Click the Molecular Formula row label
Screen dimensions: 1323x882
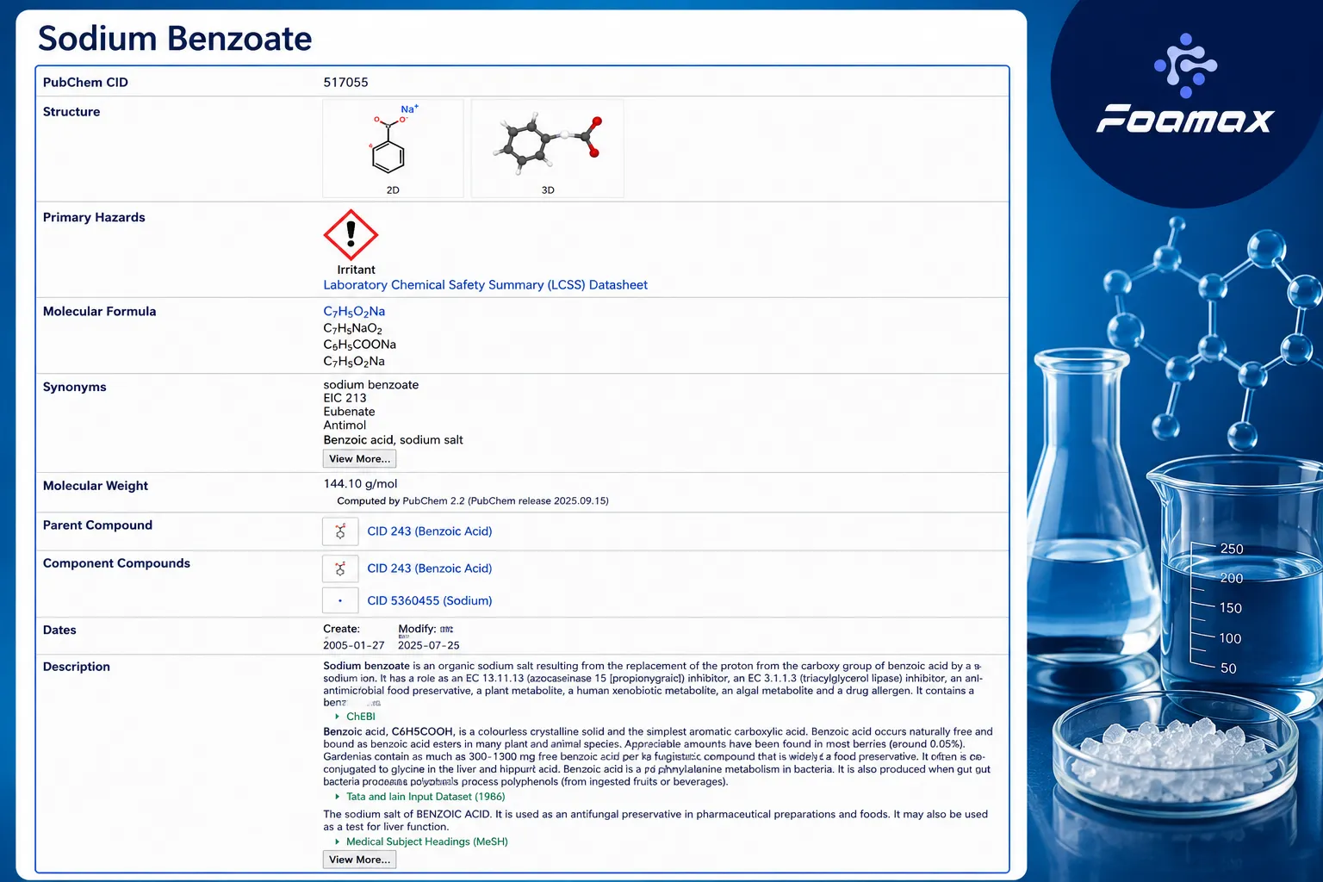100,312
